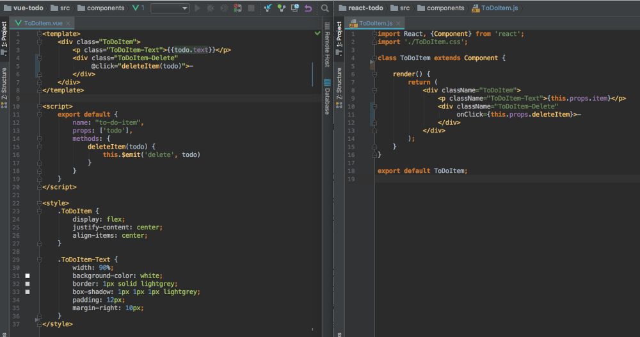Image resolution: width=640 pixels, height=337 pixels.
Task: Click the purple Revert arrow icon
Action: [308, 8]
